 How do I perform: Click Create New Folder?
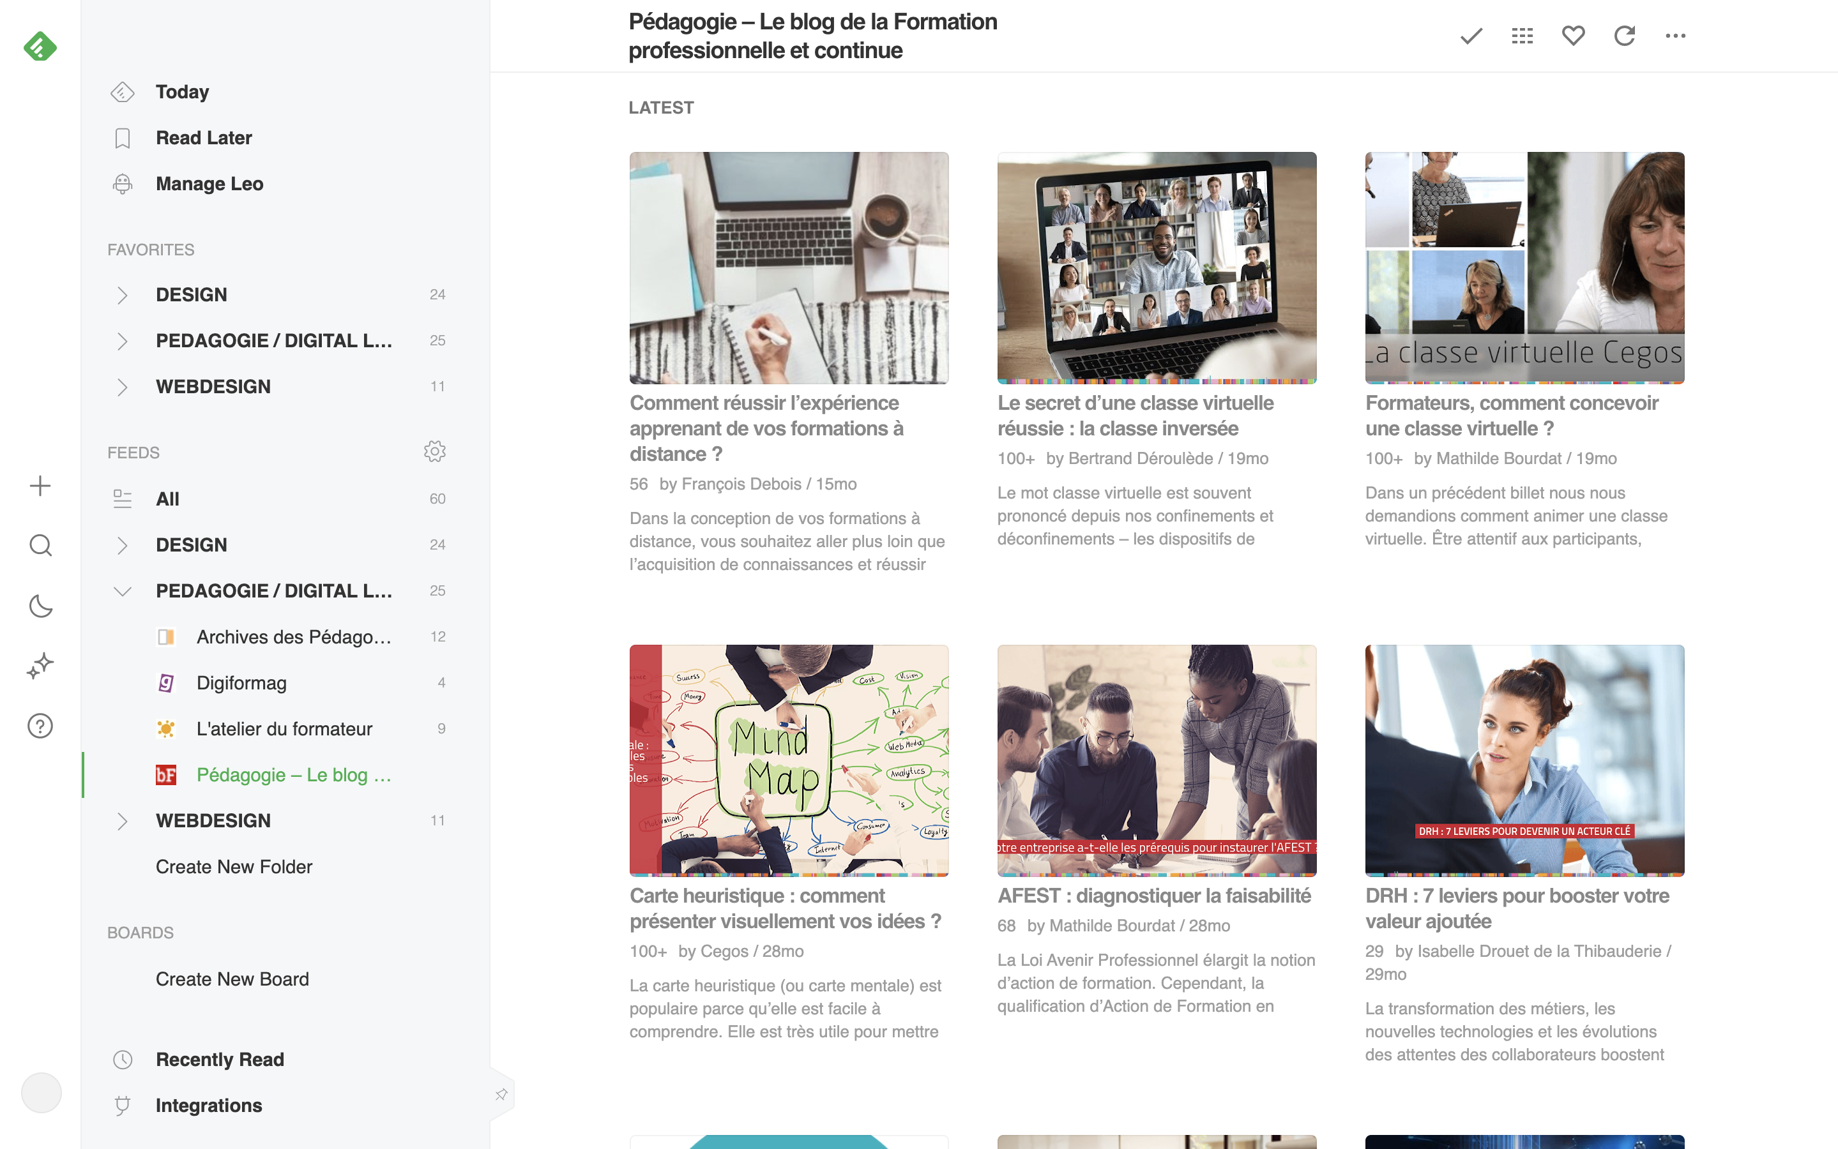click(x=233, y=867)
